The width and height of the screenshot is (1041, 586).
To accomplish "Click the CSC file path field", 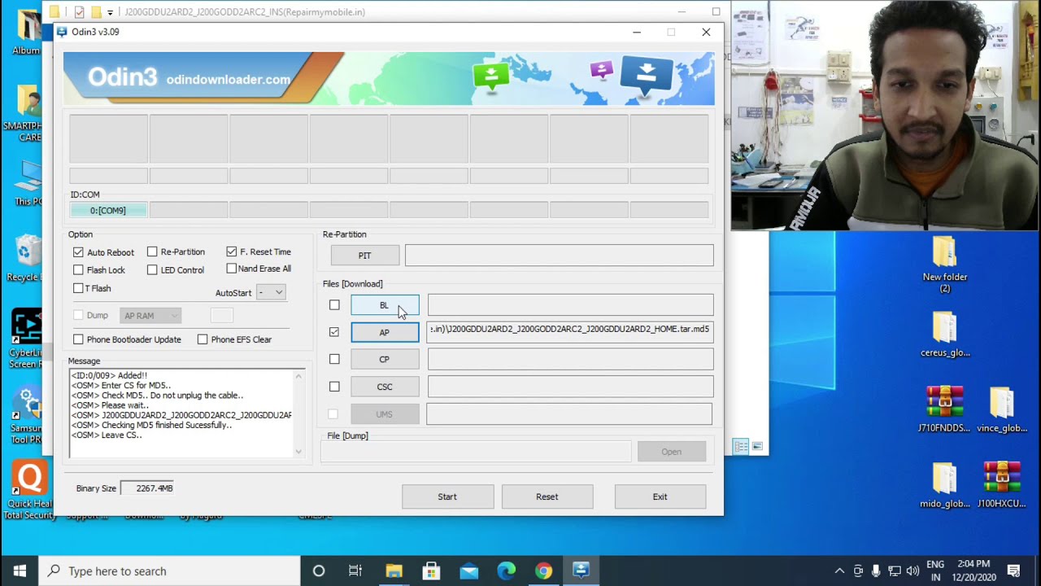I will click(570, 387).
